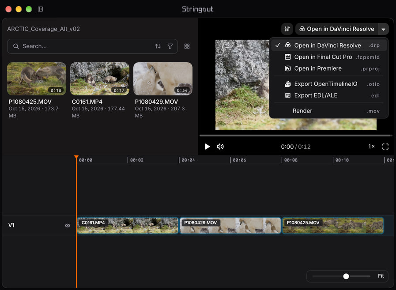Jump to 00:02 on timeline ruler

[x=136, y=160]
